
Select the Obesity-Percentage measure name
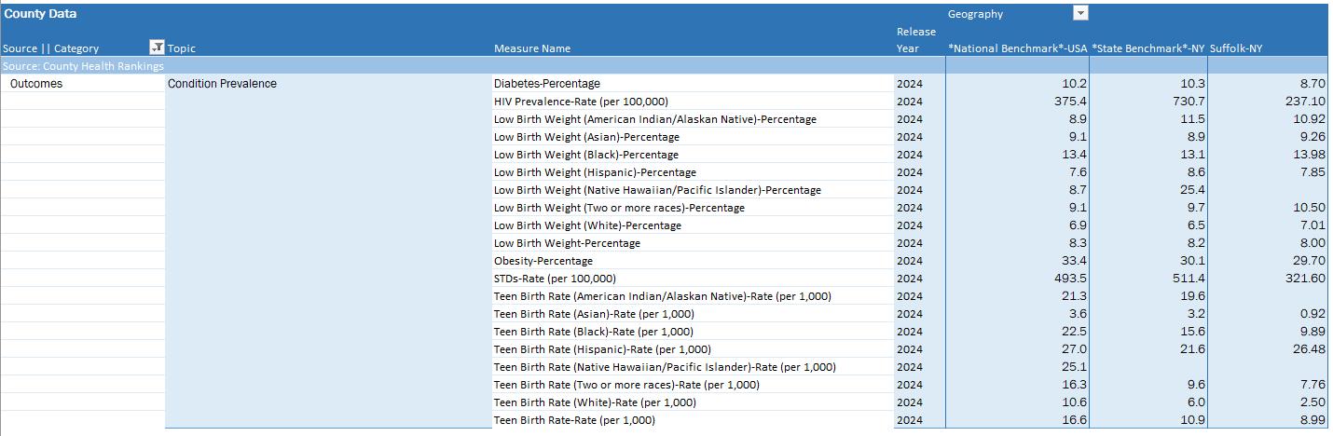(x=543, y=261)
